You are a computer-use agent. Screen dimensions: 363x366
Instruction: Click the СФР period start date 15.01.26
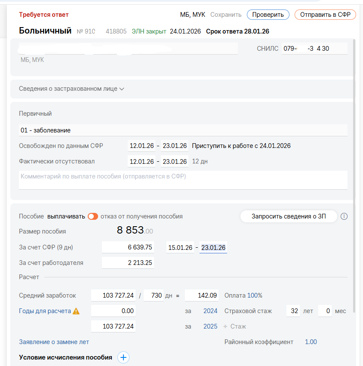180,247
